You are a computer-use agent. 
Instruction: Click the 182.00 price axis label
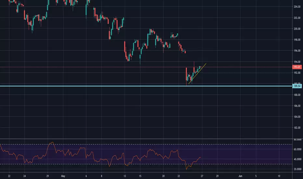[297, 128]
